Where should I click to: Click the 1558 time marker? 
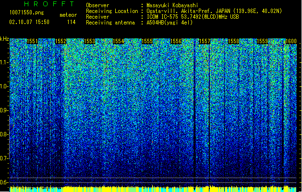click(x=233, y=41)
